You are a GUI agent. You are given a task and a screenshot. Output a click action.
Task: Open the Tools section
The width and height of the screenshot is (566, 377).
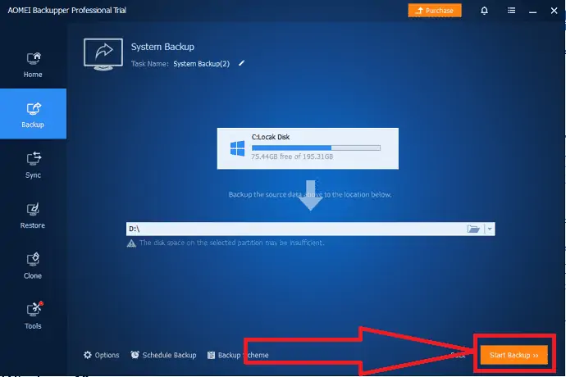click(x=33, y=316)
